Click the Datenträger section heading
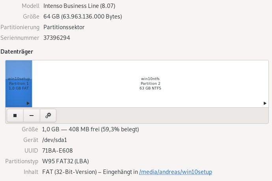Viewport: 272px width, 181px height. click(x=17, y=52)
